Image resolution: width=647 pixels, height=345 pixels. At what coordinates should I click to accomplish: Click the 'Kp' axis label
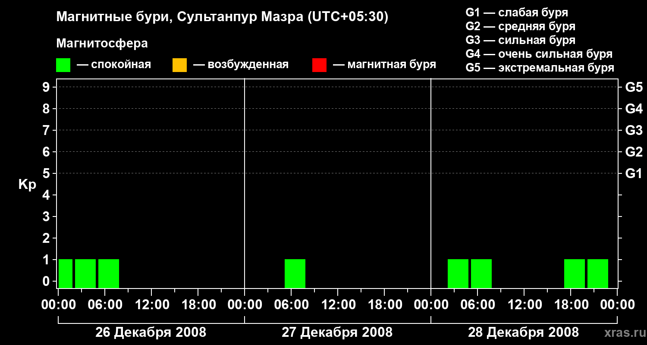coord(28,185)
